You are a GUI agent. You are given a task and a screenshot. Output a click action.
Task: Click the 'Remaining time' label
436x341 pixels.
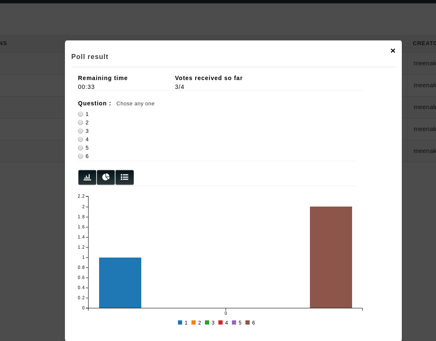click(103, 78)
